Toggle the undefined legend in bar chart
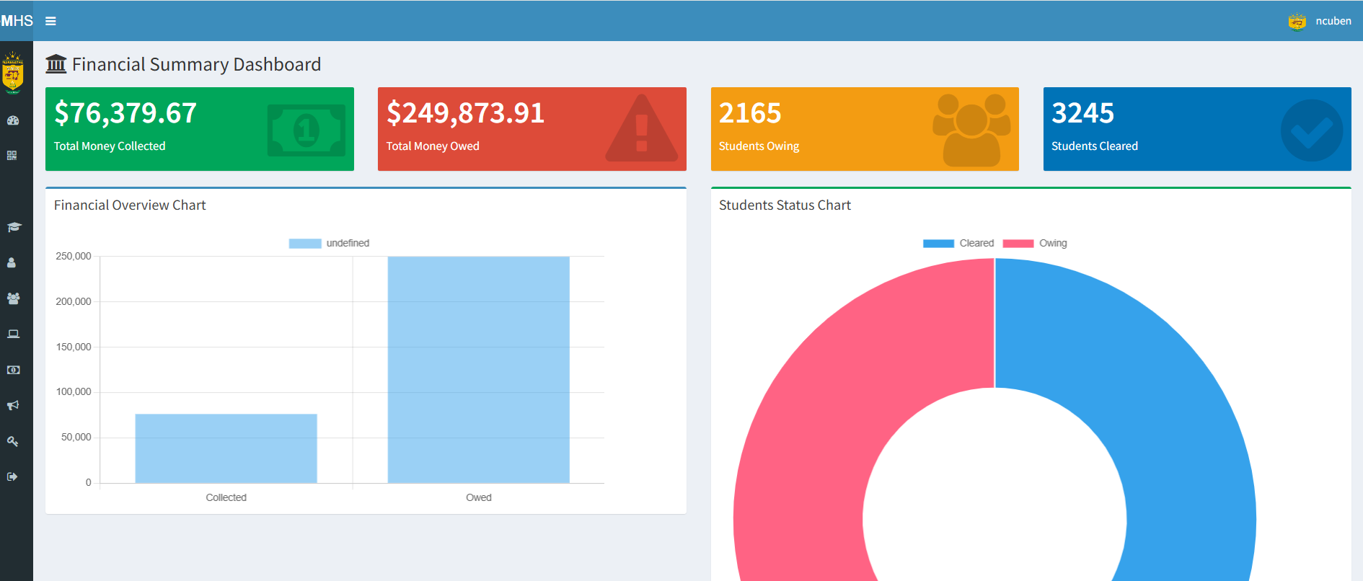The width and height of the screenshot is (1363, 581). click(x=330, y=243)
